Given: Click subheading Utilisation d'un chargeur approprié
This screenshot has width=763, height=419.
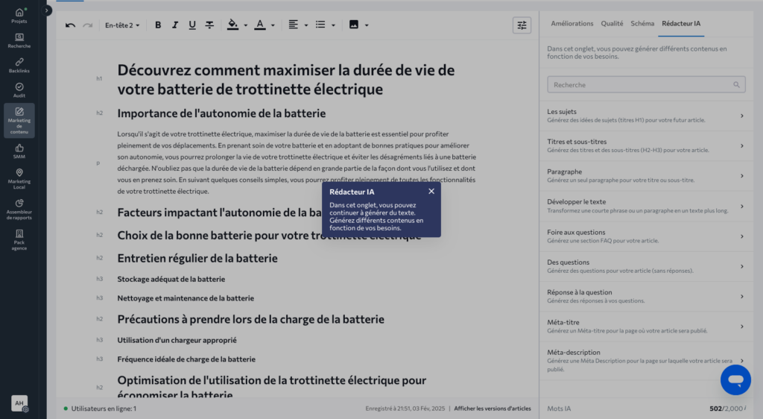Looking at the screenshot, I should pos(177,340).
